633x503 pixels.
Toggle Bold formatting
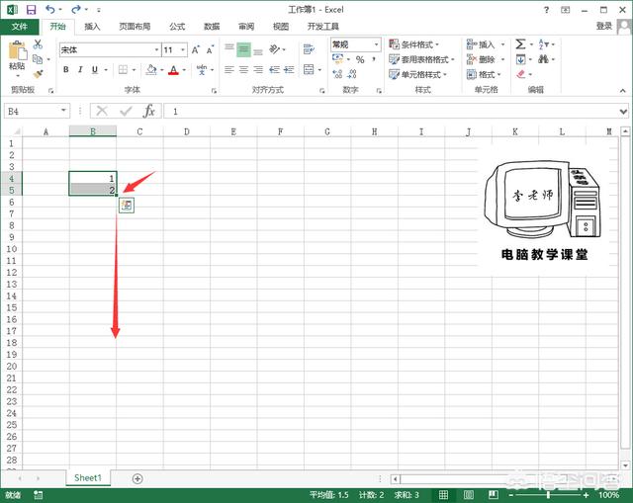(x=65, y=70)
